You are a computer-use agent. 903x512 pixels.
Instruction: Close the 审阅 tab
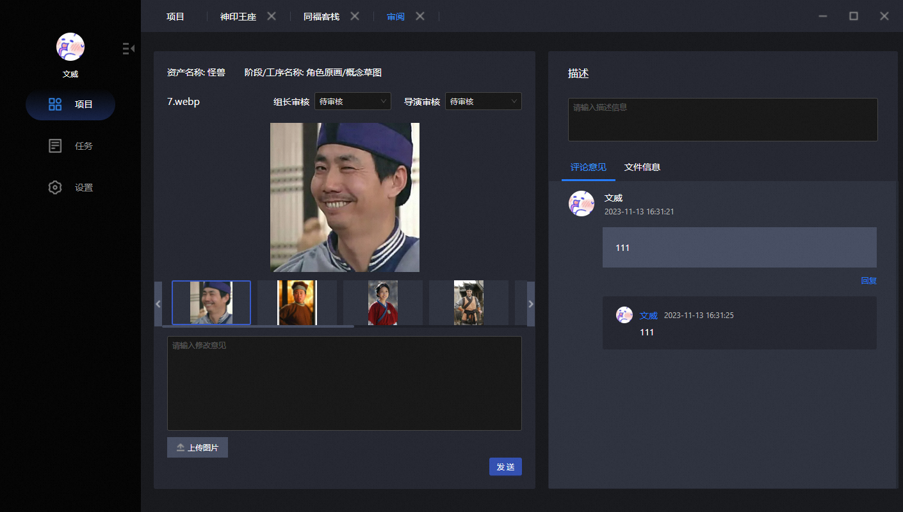coord(420,16)
